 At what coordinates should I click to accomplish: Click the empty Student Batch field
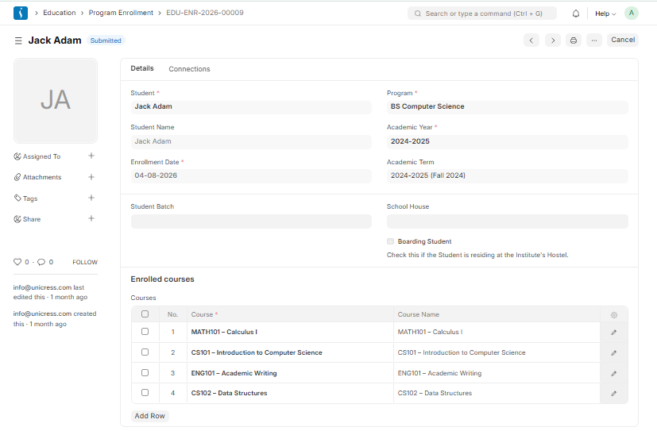coord(251,221)
